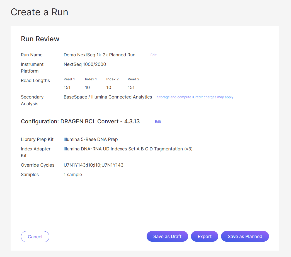Click Edit link beside the Run Name
The image size is (291, 257).
tap(153, 55)
